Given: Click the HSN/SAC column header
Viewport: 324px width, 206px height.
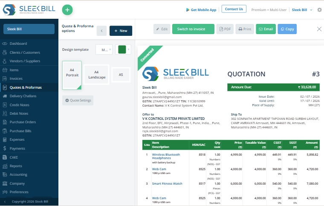Looking at the screenshot, I should click(199, 145).
